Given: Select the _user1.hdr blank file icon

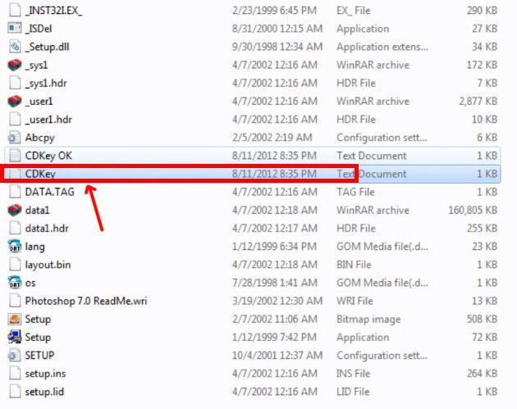Looking at the screenshot, I should tap(15, 119).
